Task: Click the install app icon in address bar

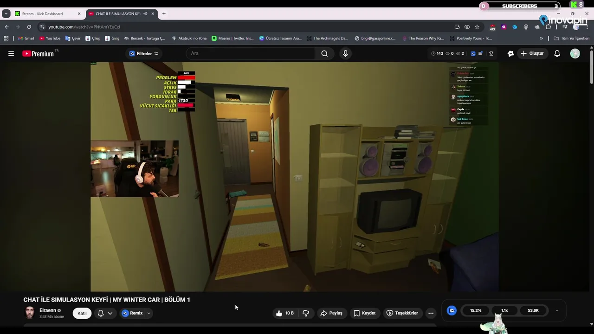Action: [457, 27]
